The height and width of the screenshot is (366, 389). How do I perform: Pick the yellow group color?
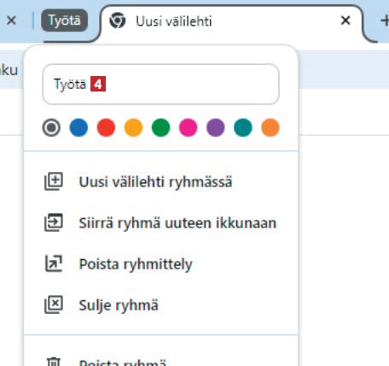tap(133, 127)
